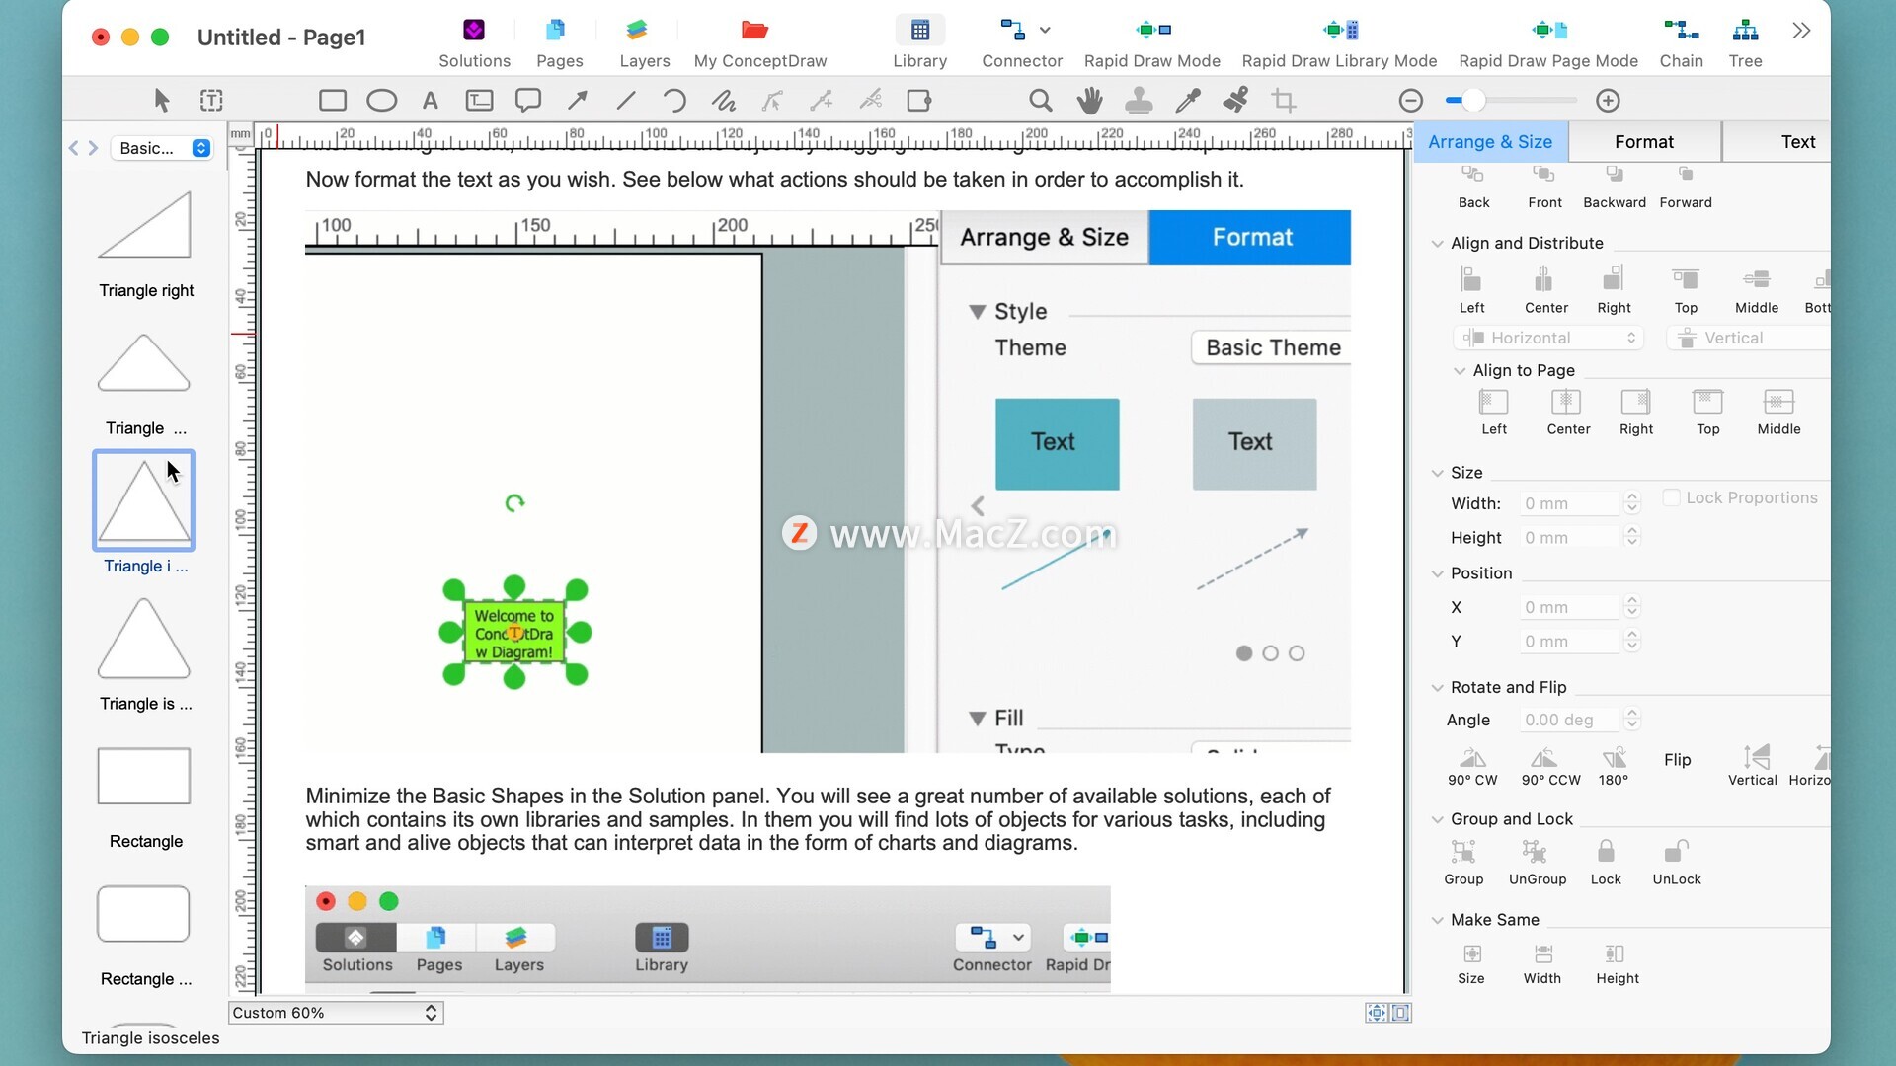Make Same Width button
This screenshot has height=1066, width=1896.
click(1541, 964)
